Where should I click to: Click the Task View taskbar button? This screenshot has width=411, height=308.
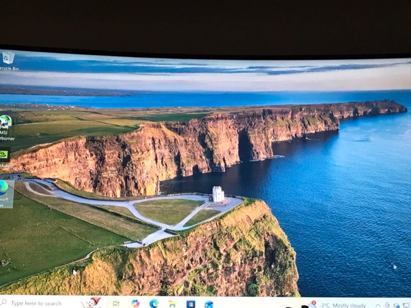(116, 303)
